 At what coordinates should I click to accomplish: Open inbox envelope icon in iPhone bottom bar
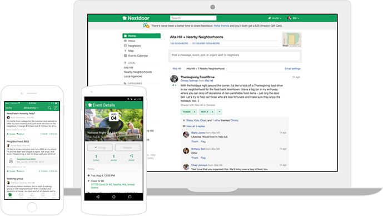[x=21, y=195]
